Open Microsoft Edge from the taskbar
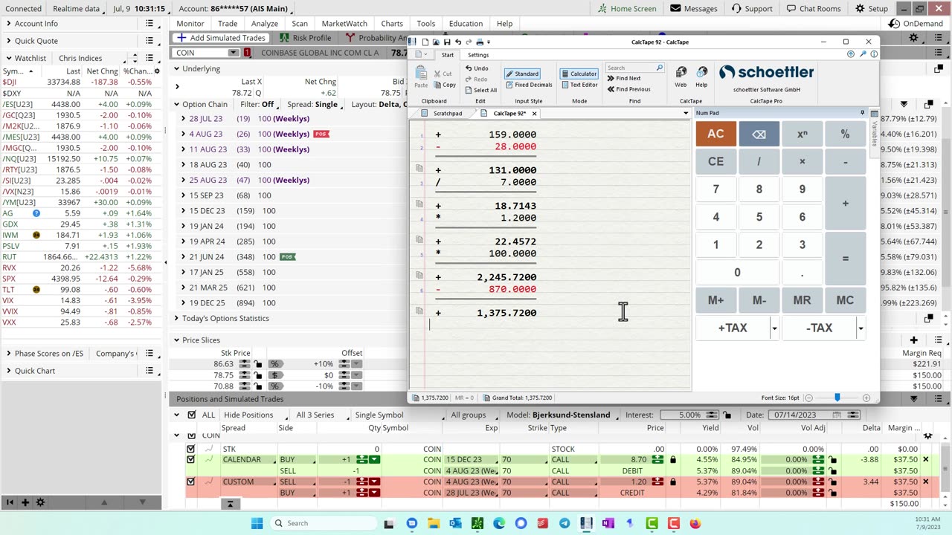Viewport: 952px width, 535px height. (x=498, y=523)
